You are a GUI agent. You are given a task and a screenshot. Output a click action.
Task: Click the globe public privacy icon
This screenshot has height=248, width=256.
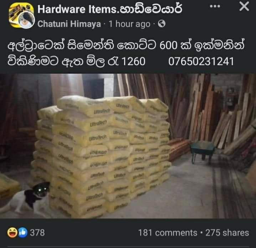[162, 24]
